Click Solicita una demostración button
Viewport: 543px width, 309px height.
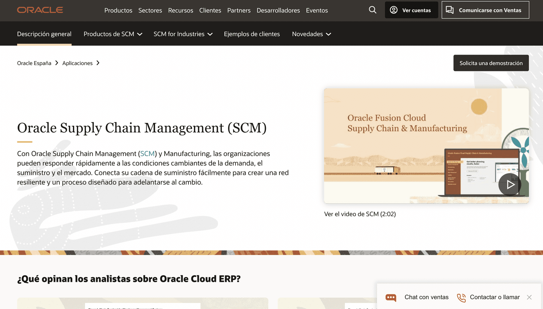[491, 63]
